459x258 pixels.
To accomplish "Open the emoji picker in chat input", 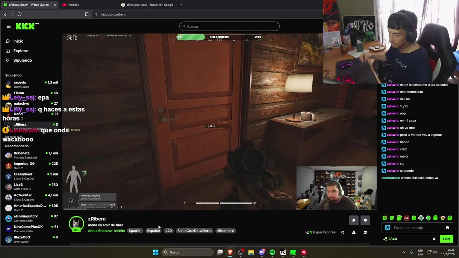I will click(x=447, y=228).
